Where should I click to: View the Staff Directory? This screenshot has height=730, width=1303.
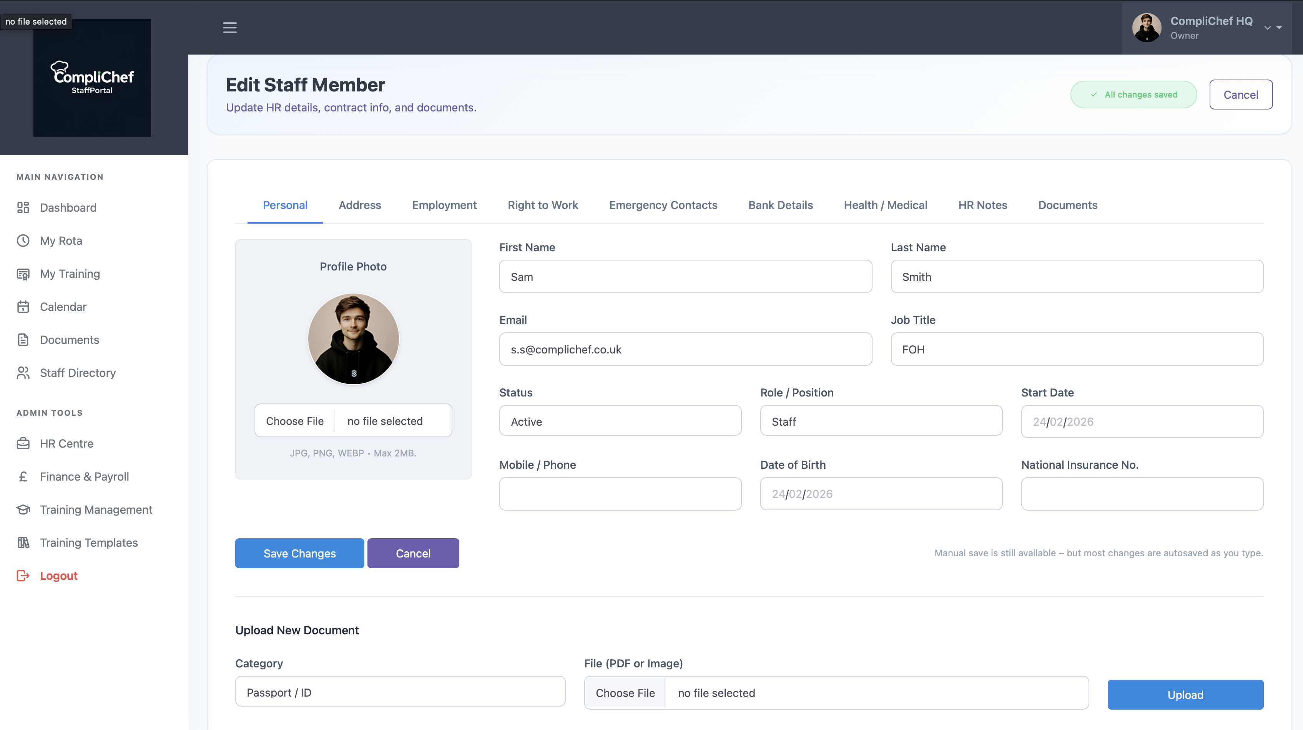pos(78,373)
